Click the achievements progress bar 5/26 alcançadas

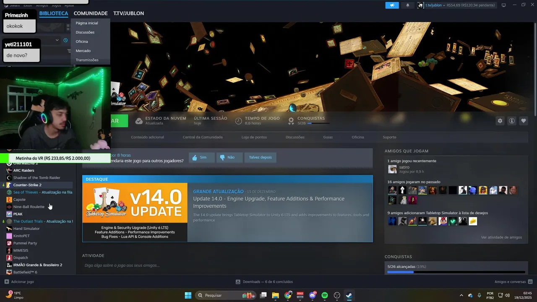pyautogui.click(x=456, y=272)
